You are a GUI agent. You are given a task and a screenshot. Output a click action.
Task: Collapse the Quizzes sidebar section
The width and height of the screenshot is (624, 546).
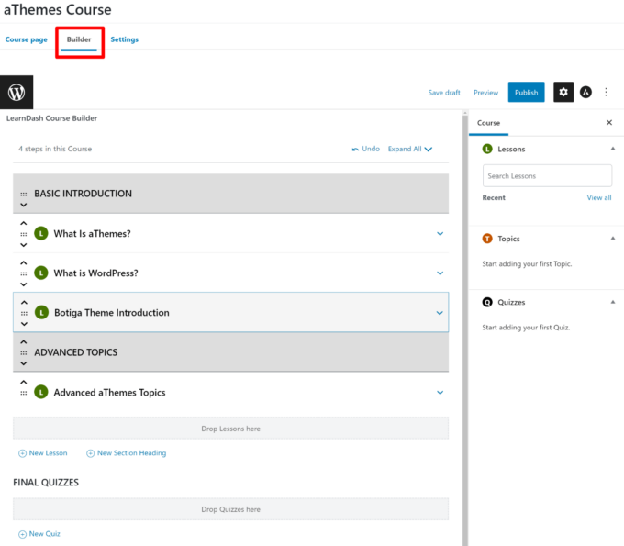(613, 302)
